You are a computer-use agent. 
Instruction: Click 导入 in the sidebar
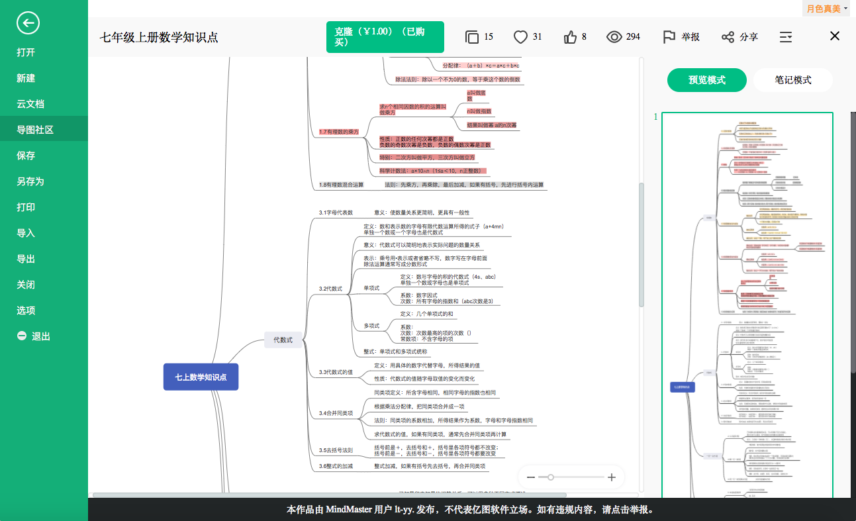[26, 233]
